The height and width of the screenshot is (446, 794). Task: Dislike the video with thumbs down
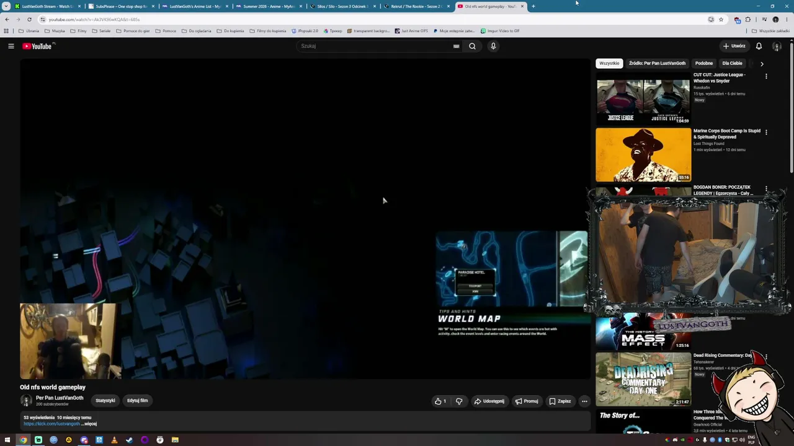pyautogui.click(x=459, y=401)
